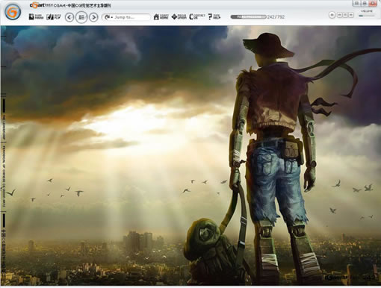Screen dimensions: 381x288
Task: Go to the next page arrow
Action: point(93,17)
